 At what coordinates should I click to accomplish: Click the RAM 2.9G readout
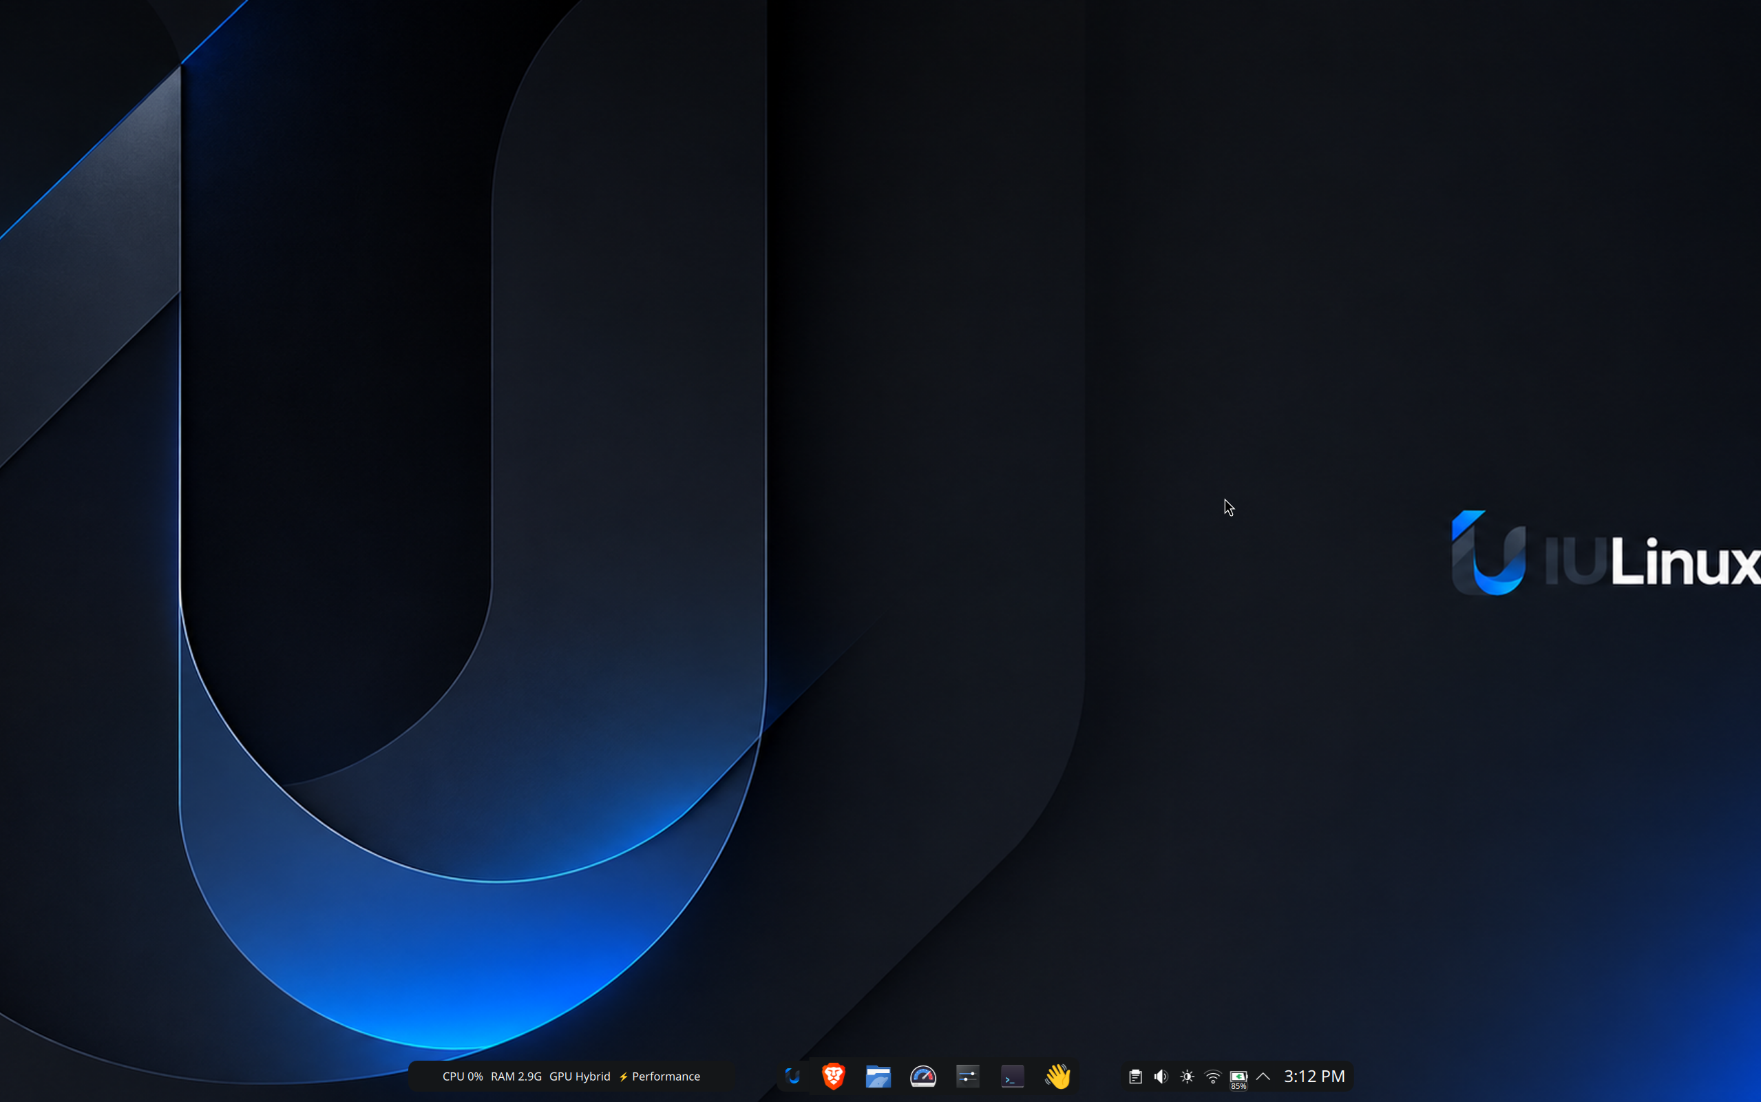tap(516, 1077)
